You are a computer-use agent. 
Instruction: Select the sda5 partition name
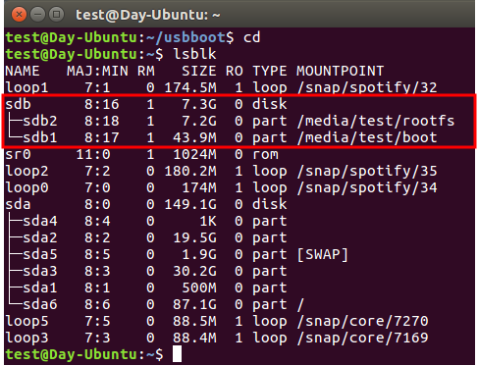pos(40,254)
